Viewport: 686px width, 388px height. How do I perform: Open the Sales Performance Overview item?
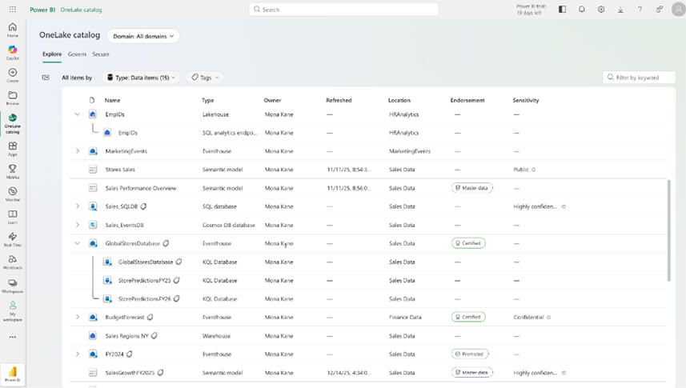coord(141,188)
